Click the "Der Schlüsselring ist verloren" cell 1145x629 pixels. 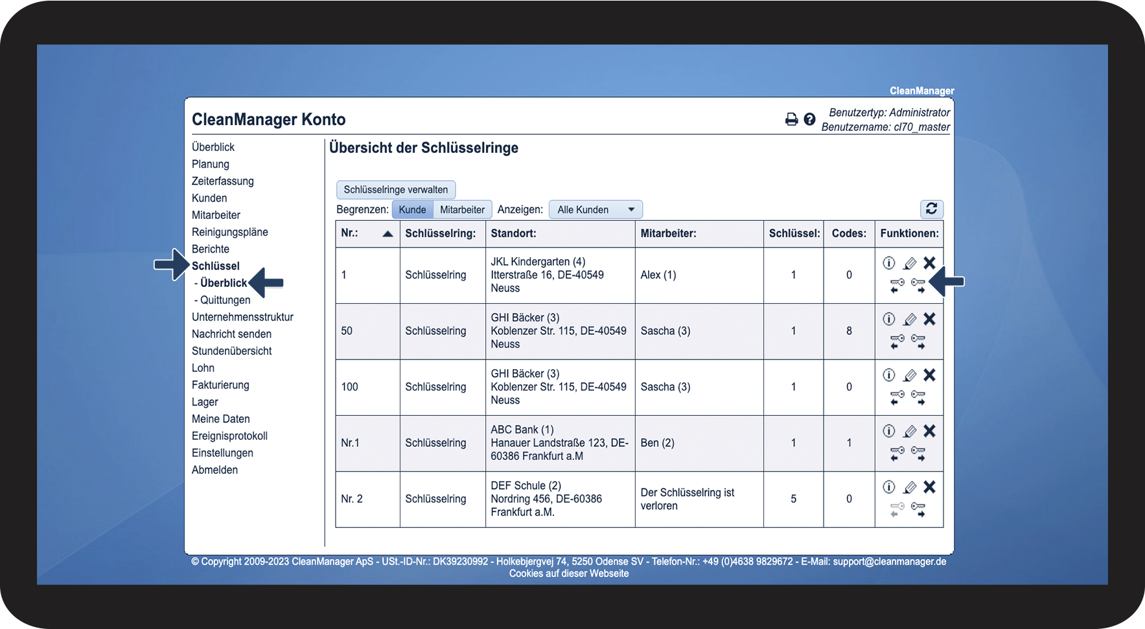pos(699,499)
